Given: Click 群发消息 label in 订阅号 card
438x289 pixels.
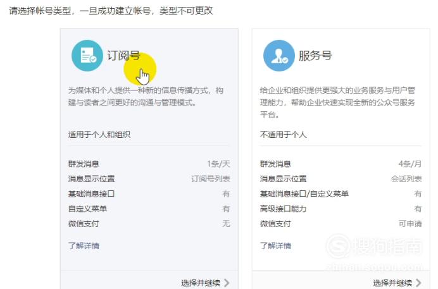Looking at the screenshot, I should (84, 164).
